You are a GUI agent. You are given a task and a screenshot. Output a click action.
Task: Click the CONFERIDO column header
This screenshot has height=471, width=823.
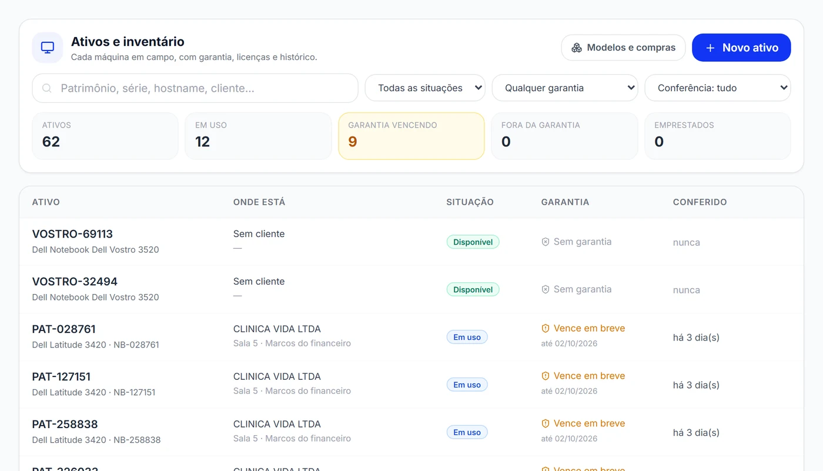700,202
